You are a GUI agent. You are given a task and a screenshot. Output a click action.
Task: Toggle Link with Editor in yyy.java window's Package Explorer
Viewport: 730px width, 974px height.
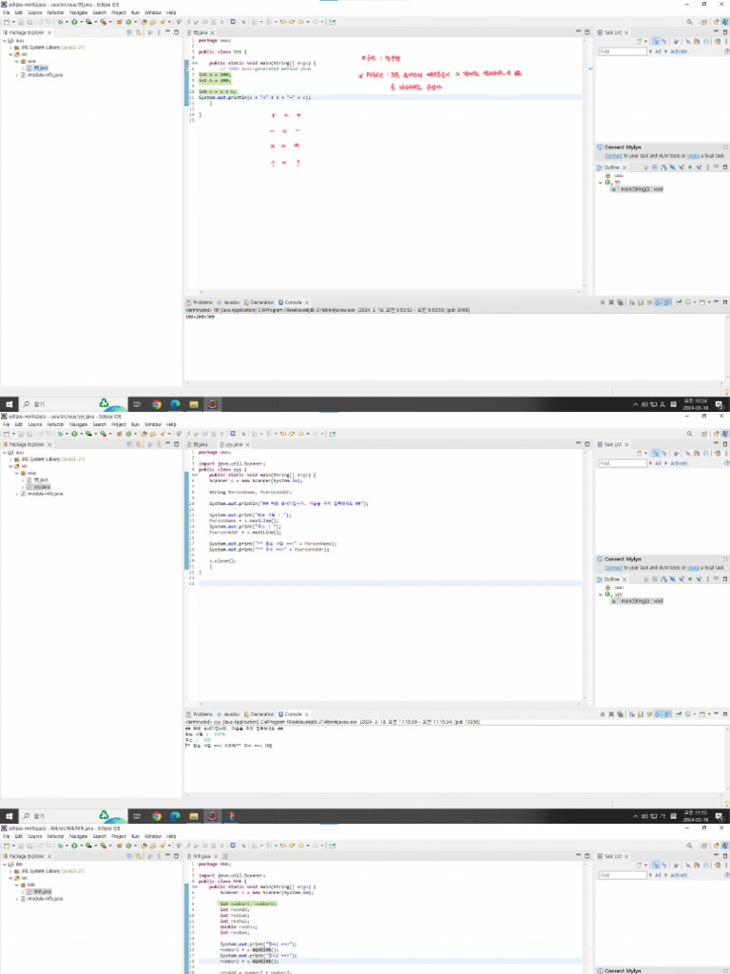click(x=138, y=444)
